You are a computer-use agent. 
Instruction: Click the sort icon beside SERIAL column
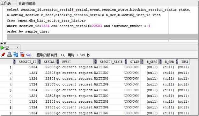40,62
